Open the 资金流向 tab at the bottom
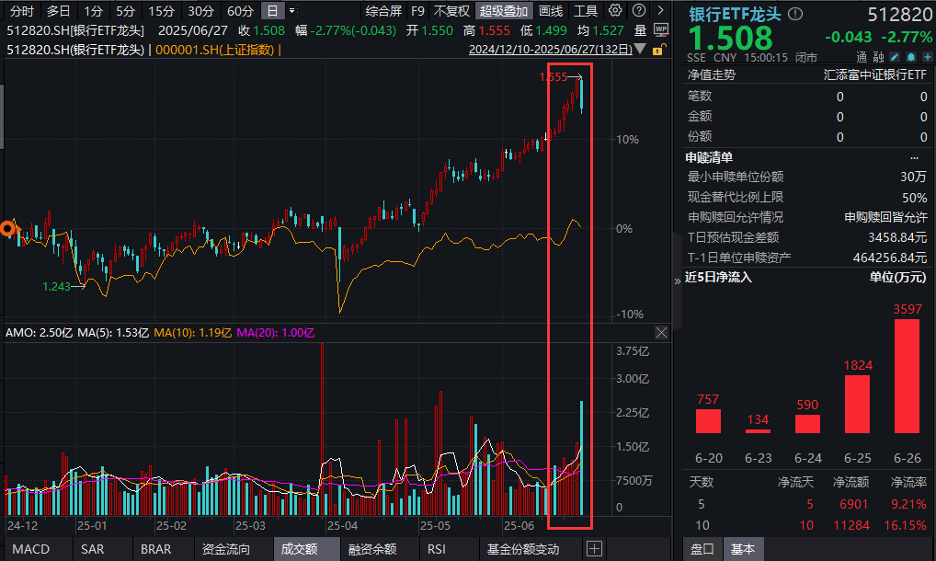 (225, 549)
